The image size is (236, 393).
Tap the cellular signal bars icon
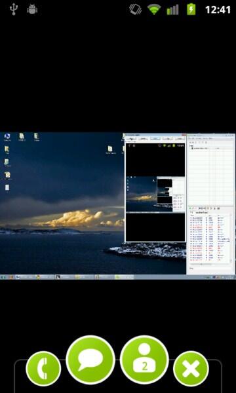[x=173, y=10]
